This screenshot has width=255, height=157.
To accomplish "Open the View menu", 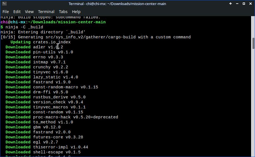I will (29, 12).
